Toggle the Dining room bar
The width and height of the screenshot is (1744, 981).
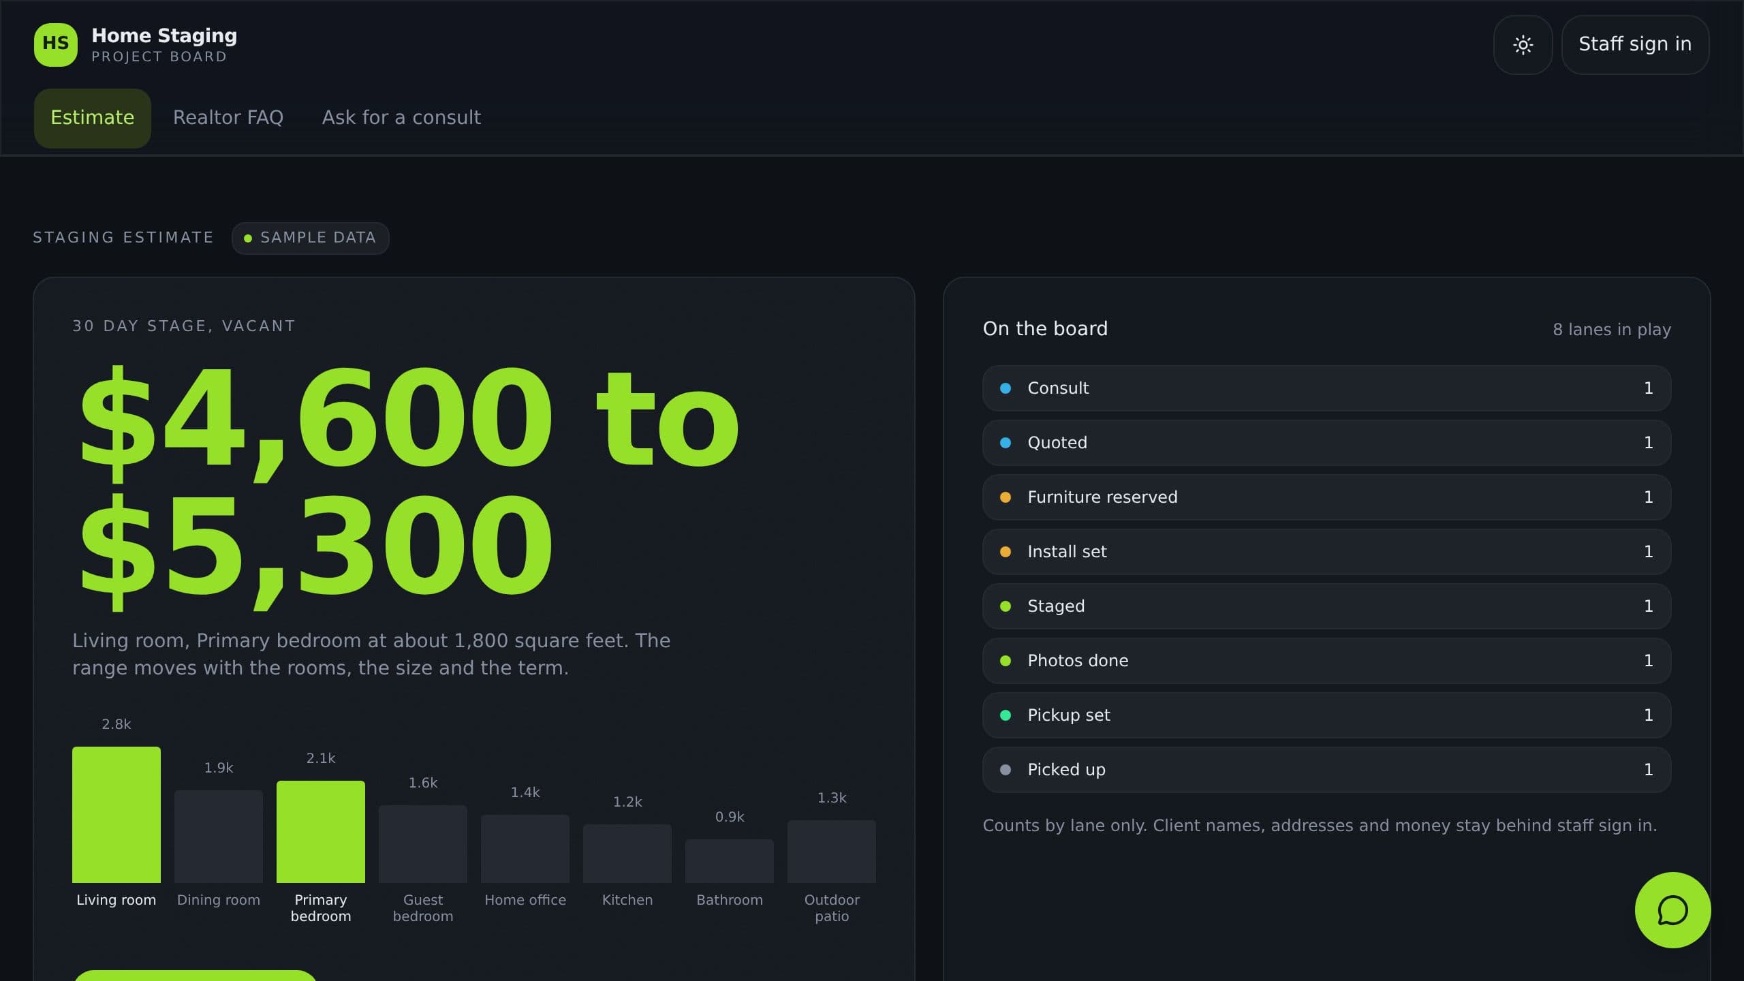point(219,837)
